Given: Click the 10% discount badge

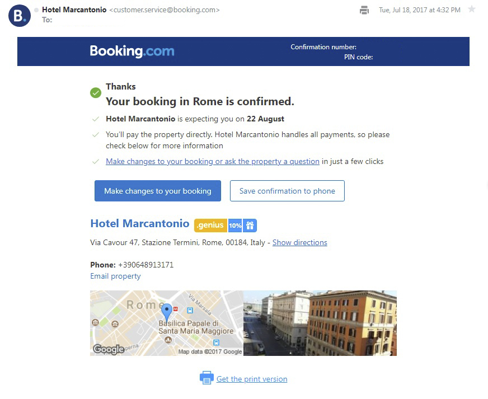Looking at the screenshot, I should (235, 226).
